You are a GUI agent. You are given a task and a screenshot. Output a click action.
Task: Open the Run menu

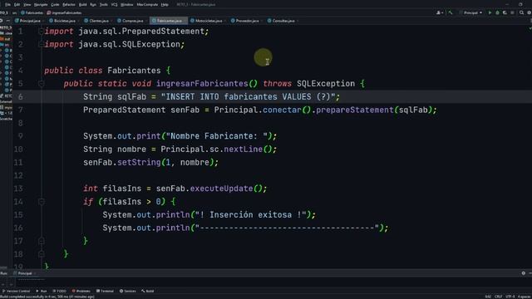coord(93,5)
